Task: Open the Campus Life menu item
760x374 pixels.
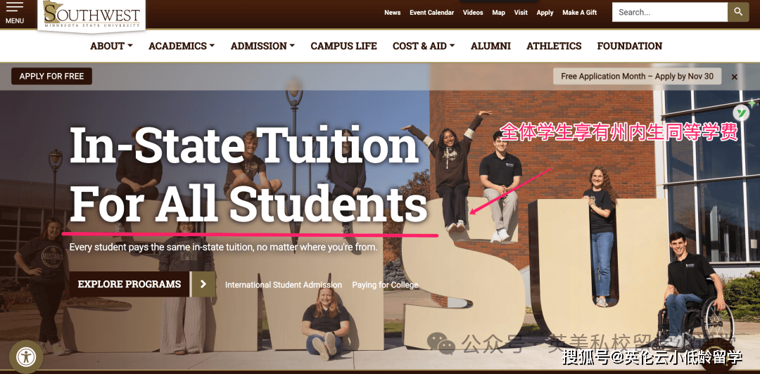Action: pyautogui.click(x=343, y=46)
